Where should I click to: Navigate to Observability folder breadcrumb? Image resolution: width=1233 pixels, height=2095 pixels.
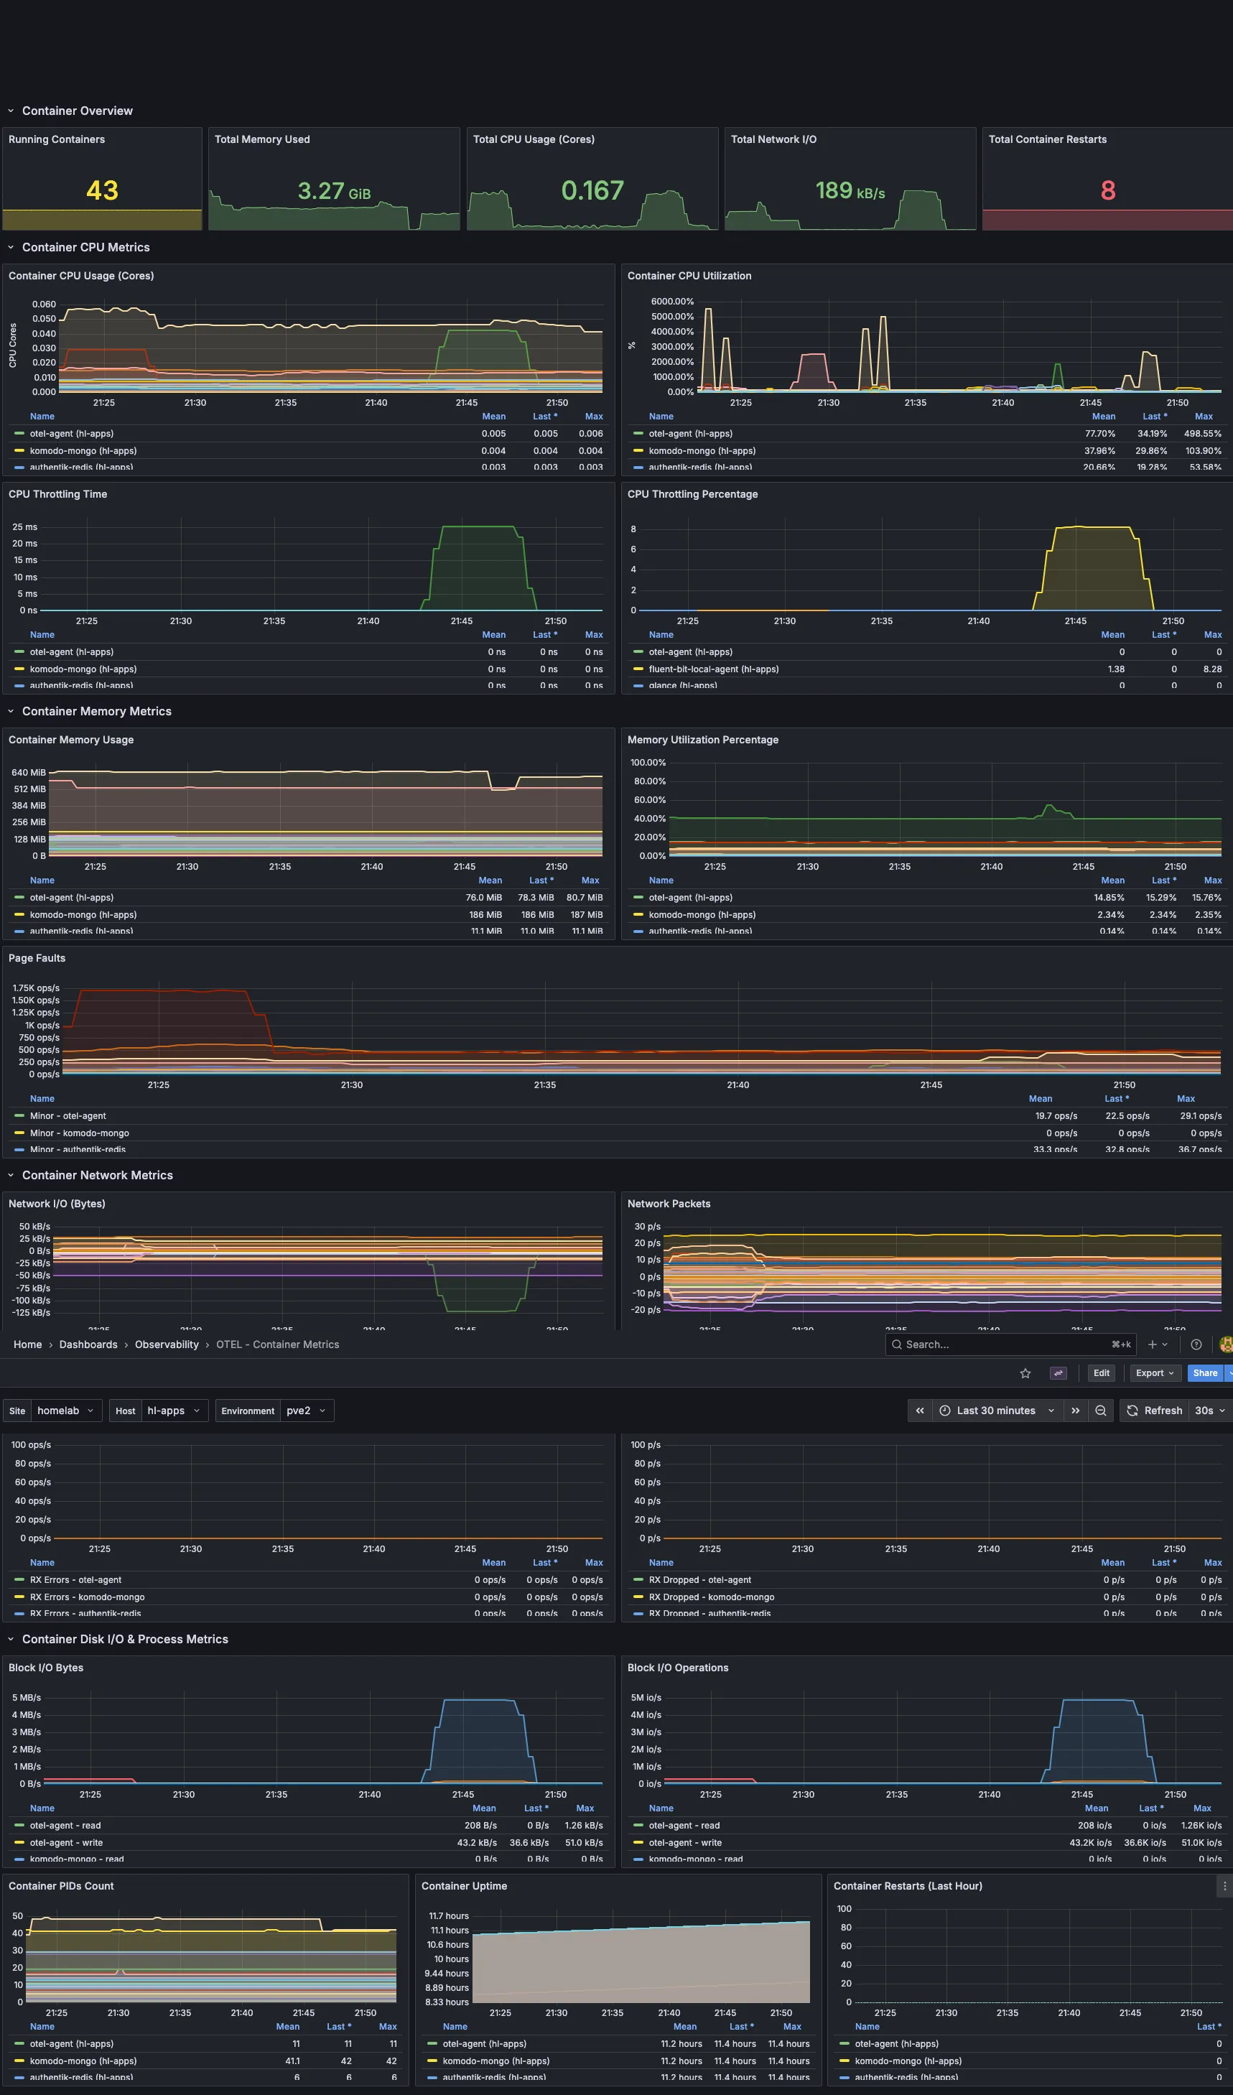click(167, 1344)
